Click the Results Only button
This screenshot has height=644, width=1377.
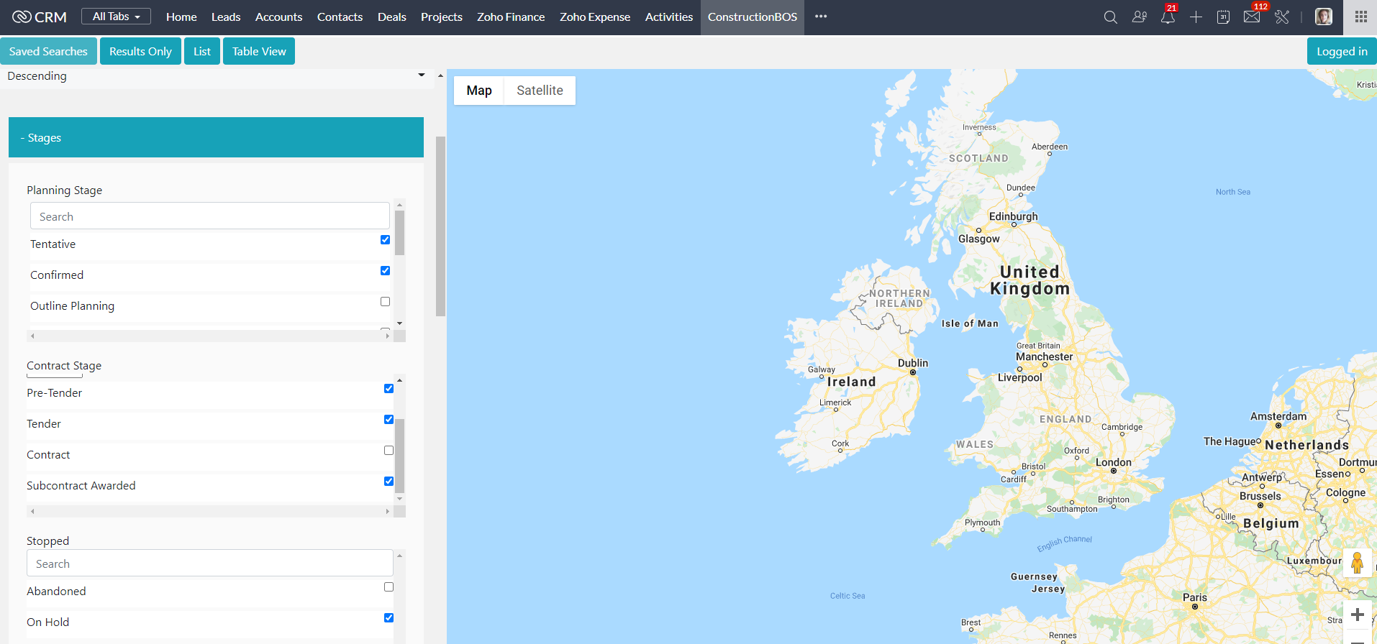140,51
